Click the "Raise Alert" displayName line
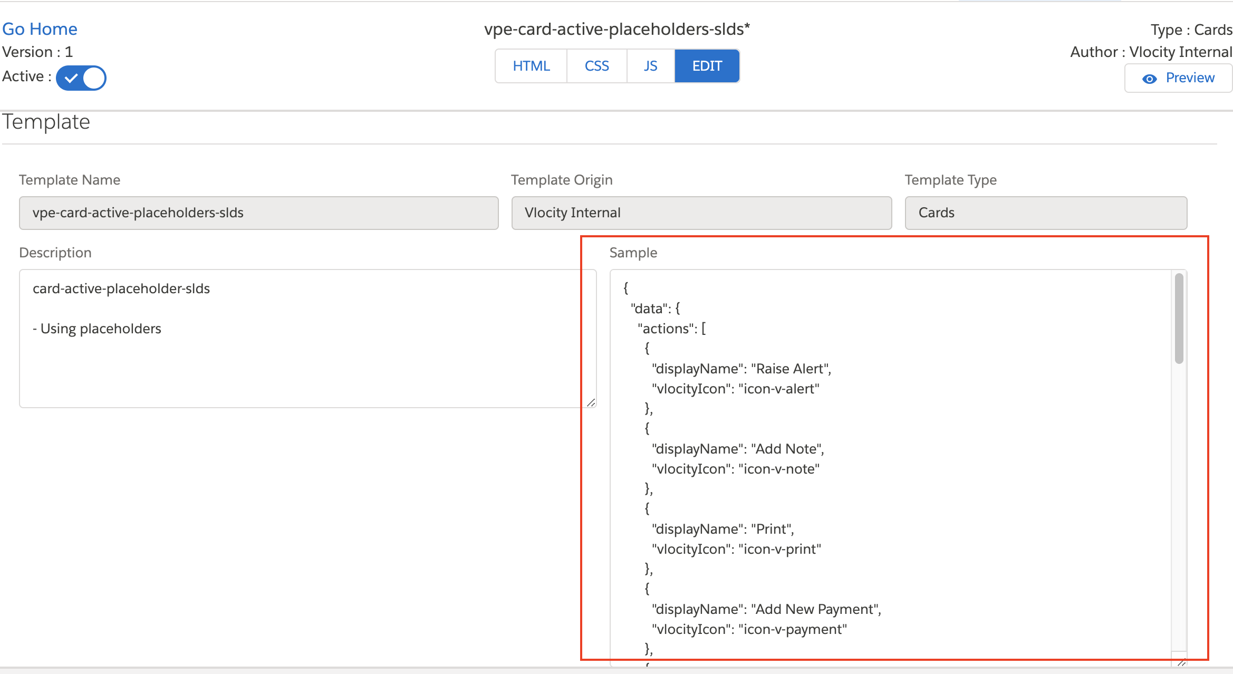Viewport: 1233px width, 674px height. point(741,369)
